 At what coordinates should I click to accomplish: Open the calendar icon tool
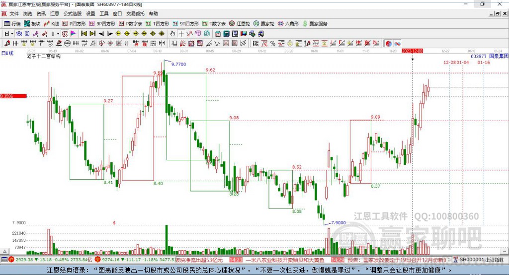(x=218, y=33)
